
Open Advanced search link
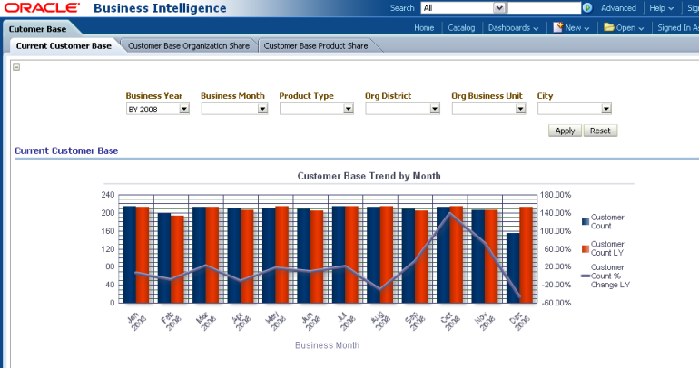pyautogui.click(x=618, y=8)
